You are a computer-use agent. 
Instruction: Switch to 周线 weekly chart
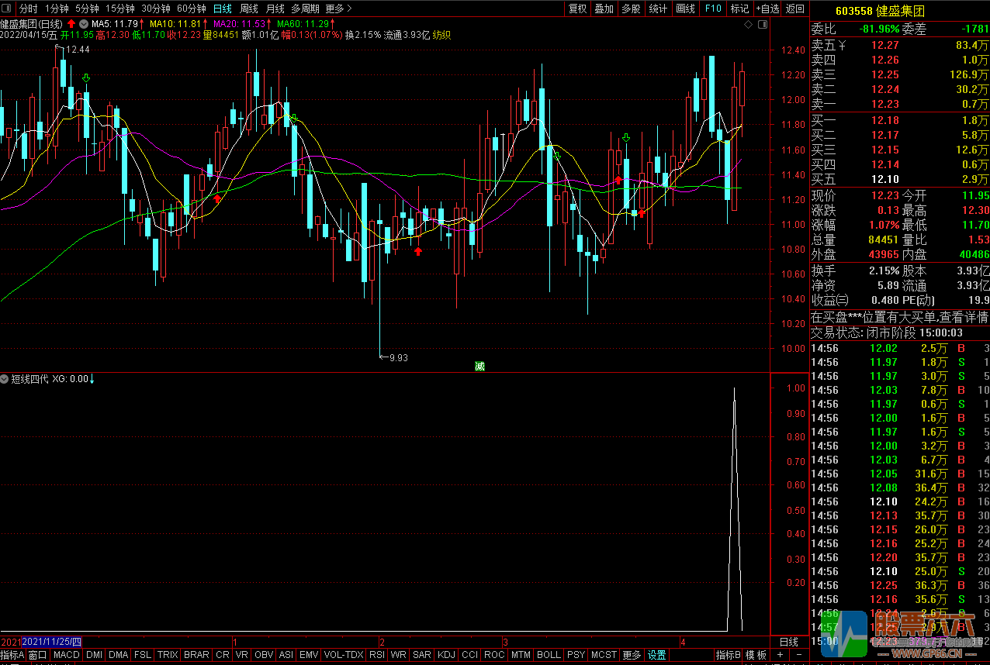(x=249, y=9)
